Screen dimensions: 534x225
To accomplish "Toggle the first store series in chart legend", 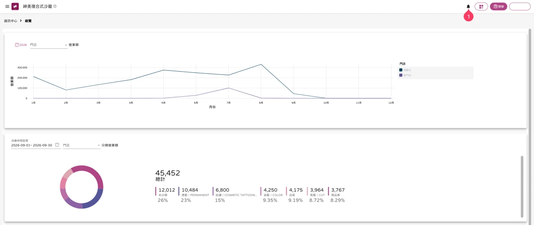I will coord(405,70).
